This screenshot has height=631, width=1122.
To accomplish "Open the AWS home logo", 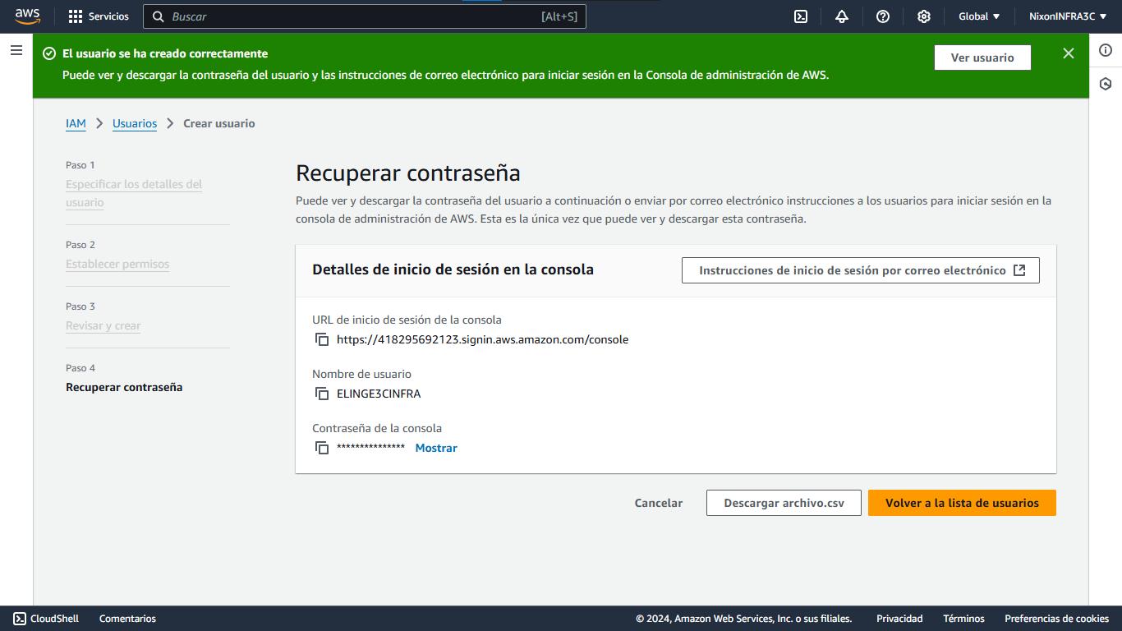I will click(27, 16).
